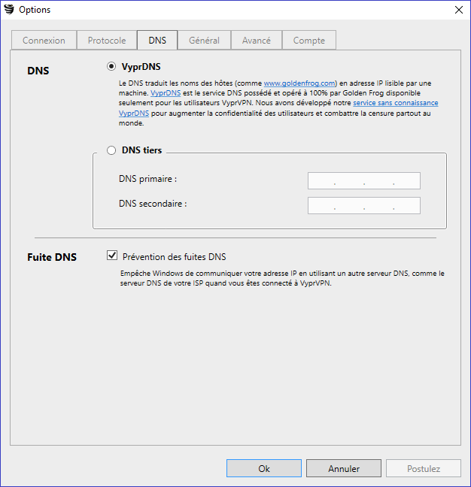
Task: Click the 'DNS secondaire :' label
Action: (x=153, y=204)
